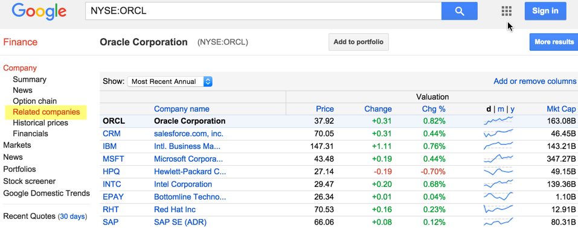Open Stock screener in sidebar
Image resolution: width=578 pixels, height=228 pixels.
[29, 181]
